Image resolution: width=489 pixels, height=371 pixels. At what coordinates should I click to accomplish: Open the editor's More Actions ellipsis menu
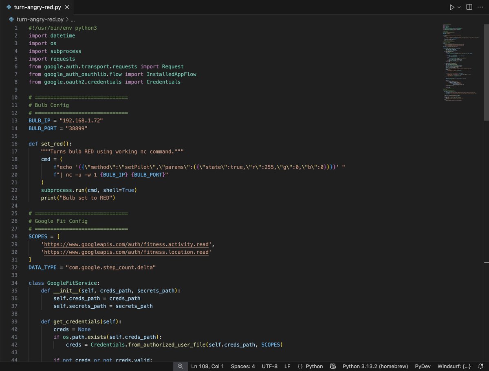[x=481, y=7]
